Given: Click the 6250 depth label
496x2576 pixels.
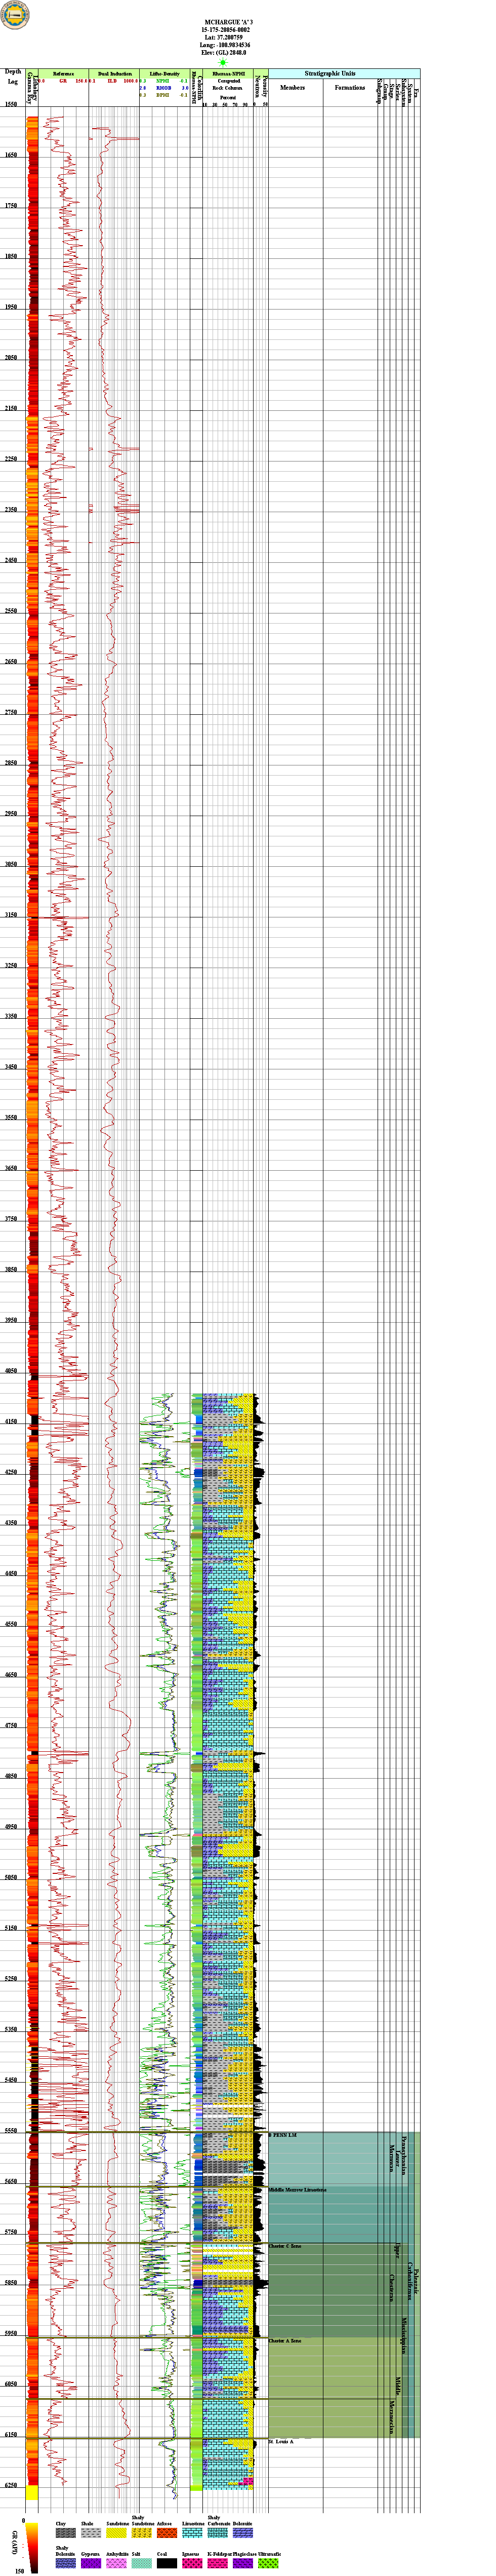Looking at the screenshot, I should [x=11, y=2486].
